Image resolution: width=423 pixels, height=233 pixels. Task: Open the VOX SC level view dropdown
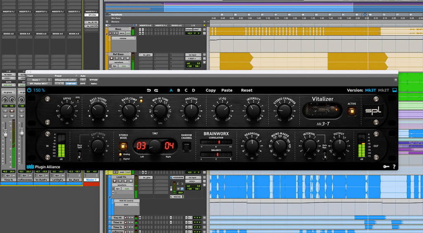tap(126, 205)
